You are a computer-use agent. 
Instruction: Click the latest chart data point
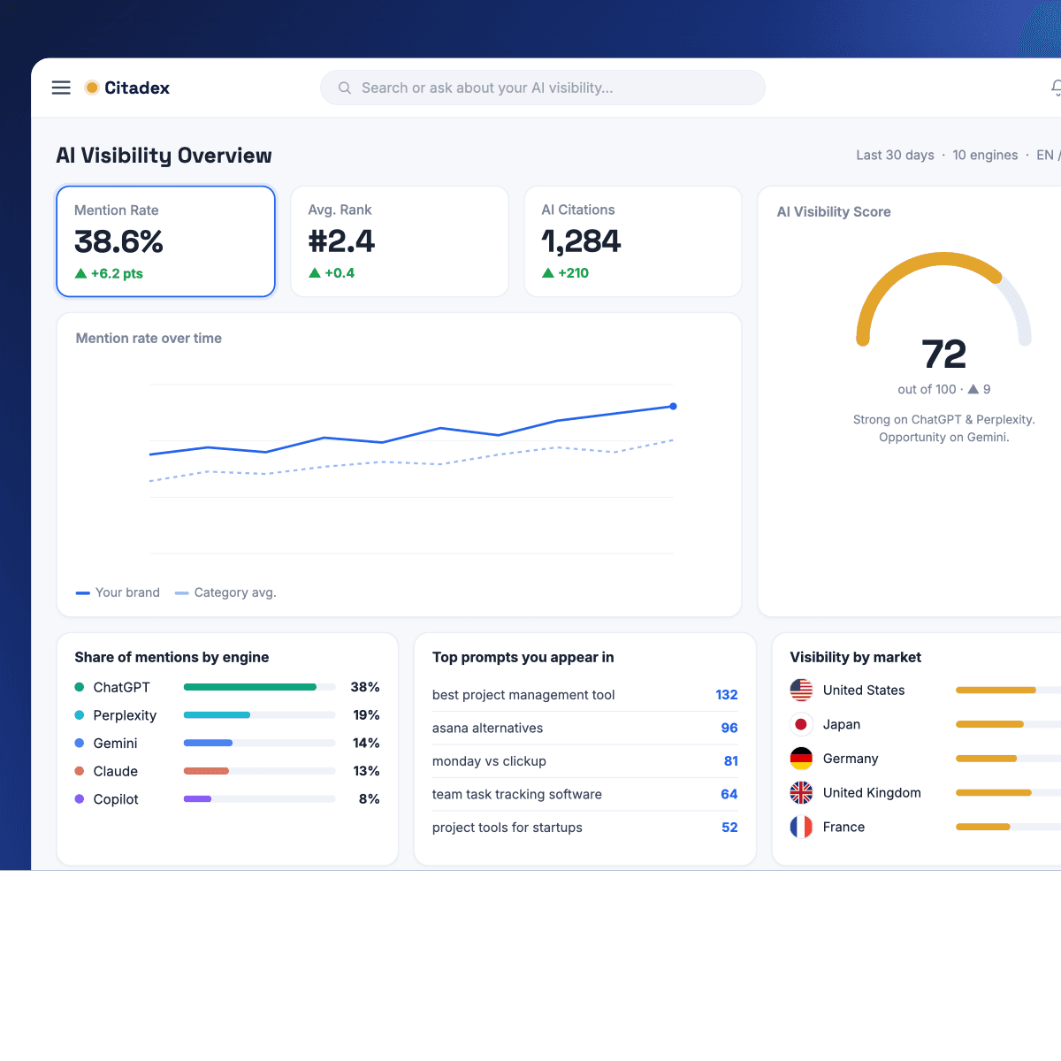click(674, 407)
